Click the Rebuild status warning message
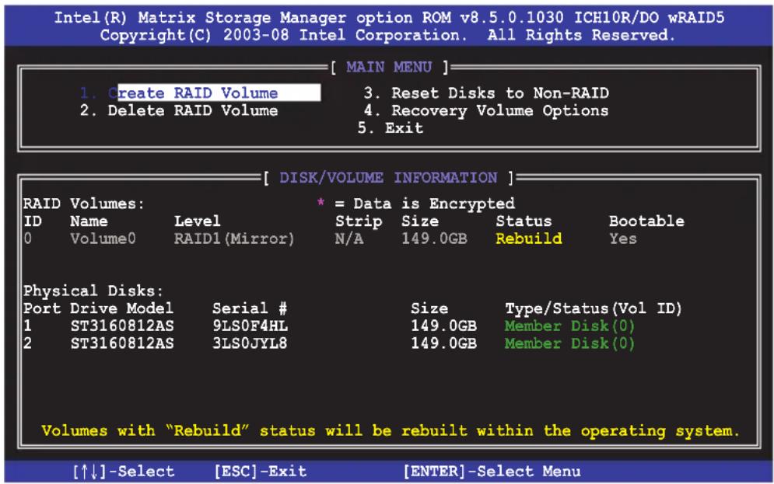 tap(391, 430)
